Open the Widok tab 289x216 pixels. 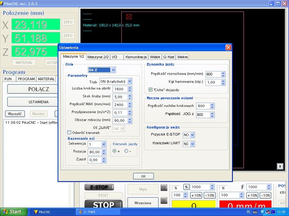155,57
